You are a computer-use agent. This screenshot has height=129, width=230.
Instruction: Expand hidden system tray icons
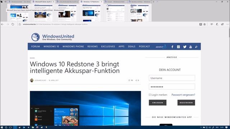pos(201,128)
